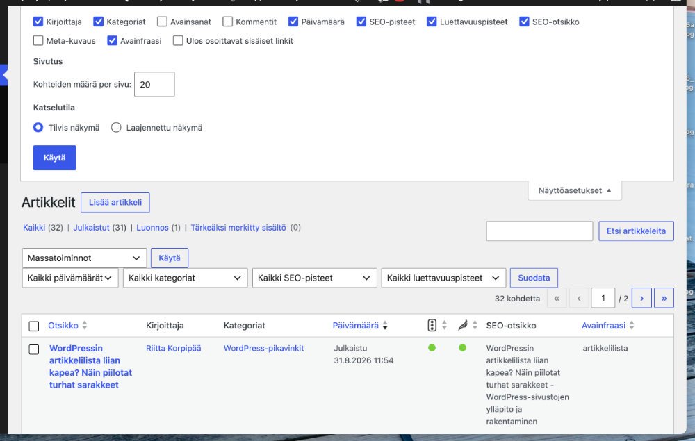Sort articles by the readability feather column
This screenshot has height=441, width=695.
[x=468, y=326]
